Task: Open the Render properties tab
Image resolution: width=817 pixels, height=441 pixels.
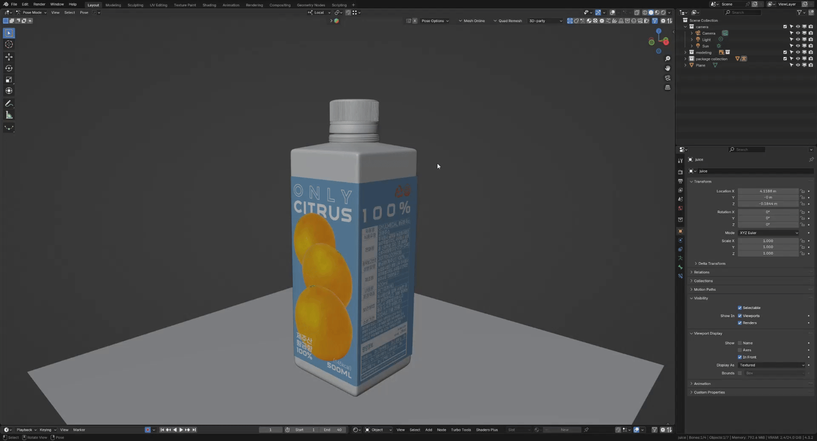Action: tap(680, 172)
